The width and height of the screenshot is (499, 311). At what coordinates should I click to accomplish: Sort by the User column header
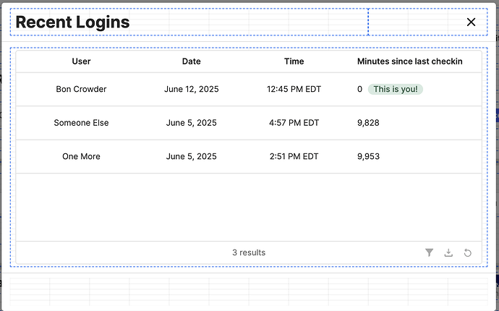(81, 61)
